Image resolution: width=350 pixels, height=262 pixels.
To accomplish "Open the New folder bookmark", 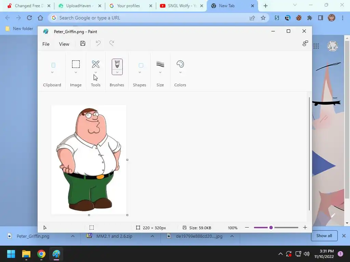I will [x=19, y=29].
